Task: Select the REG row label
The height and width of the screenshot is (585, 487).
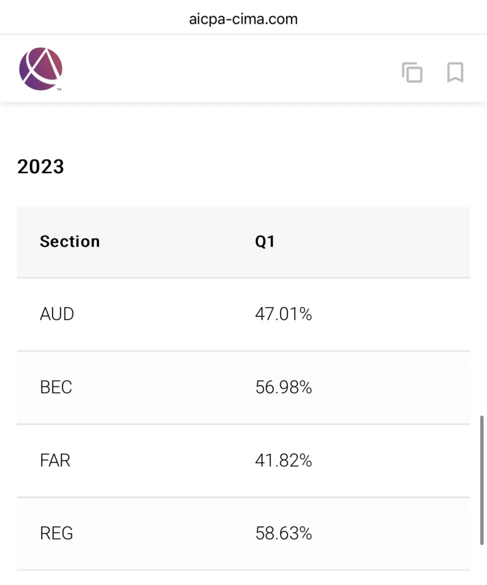Action: coord(56,533)
